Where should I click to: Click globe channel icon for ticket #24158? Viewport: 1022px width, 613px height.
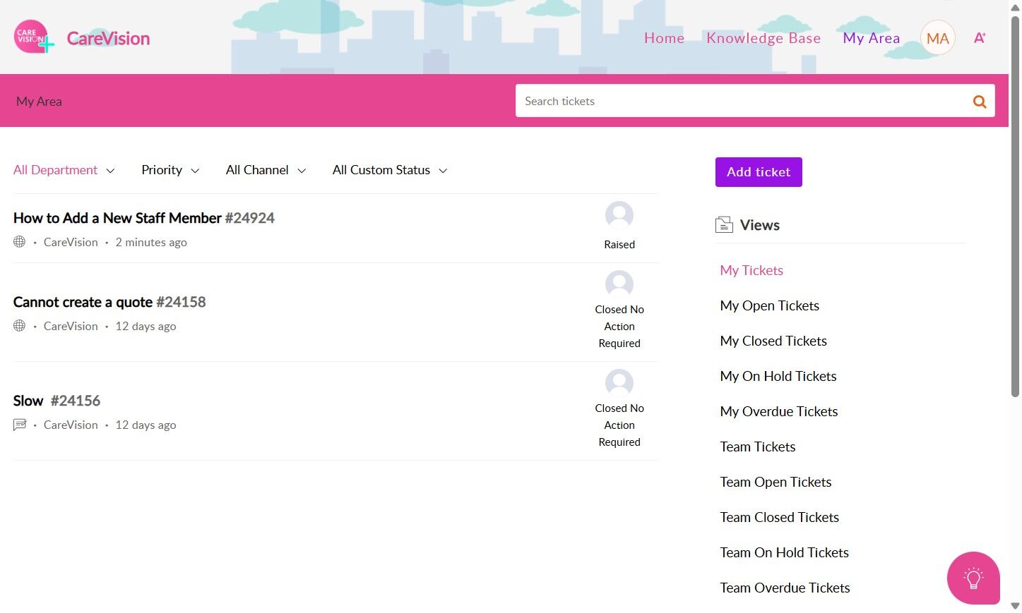pos(19,326)
